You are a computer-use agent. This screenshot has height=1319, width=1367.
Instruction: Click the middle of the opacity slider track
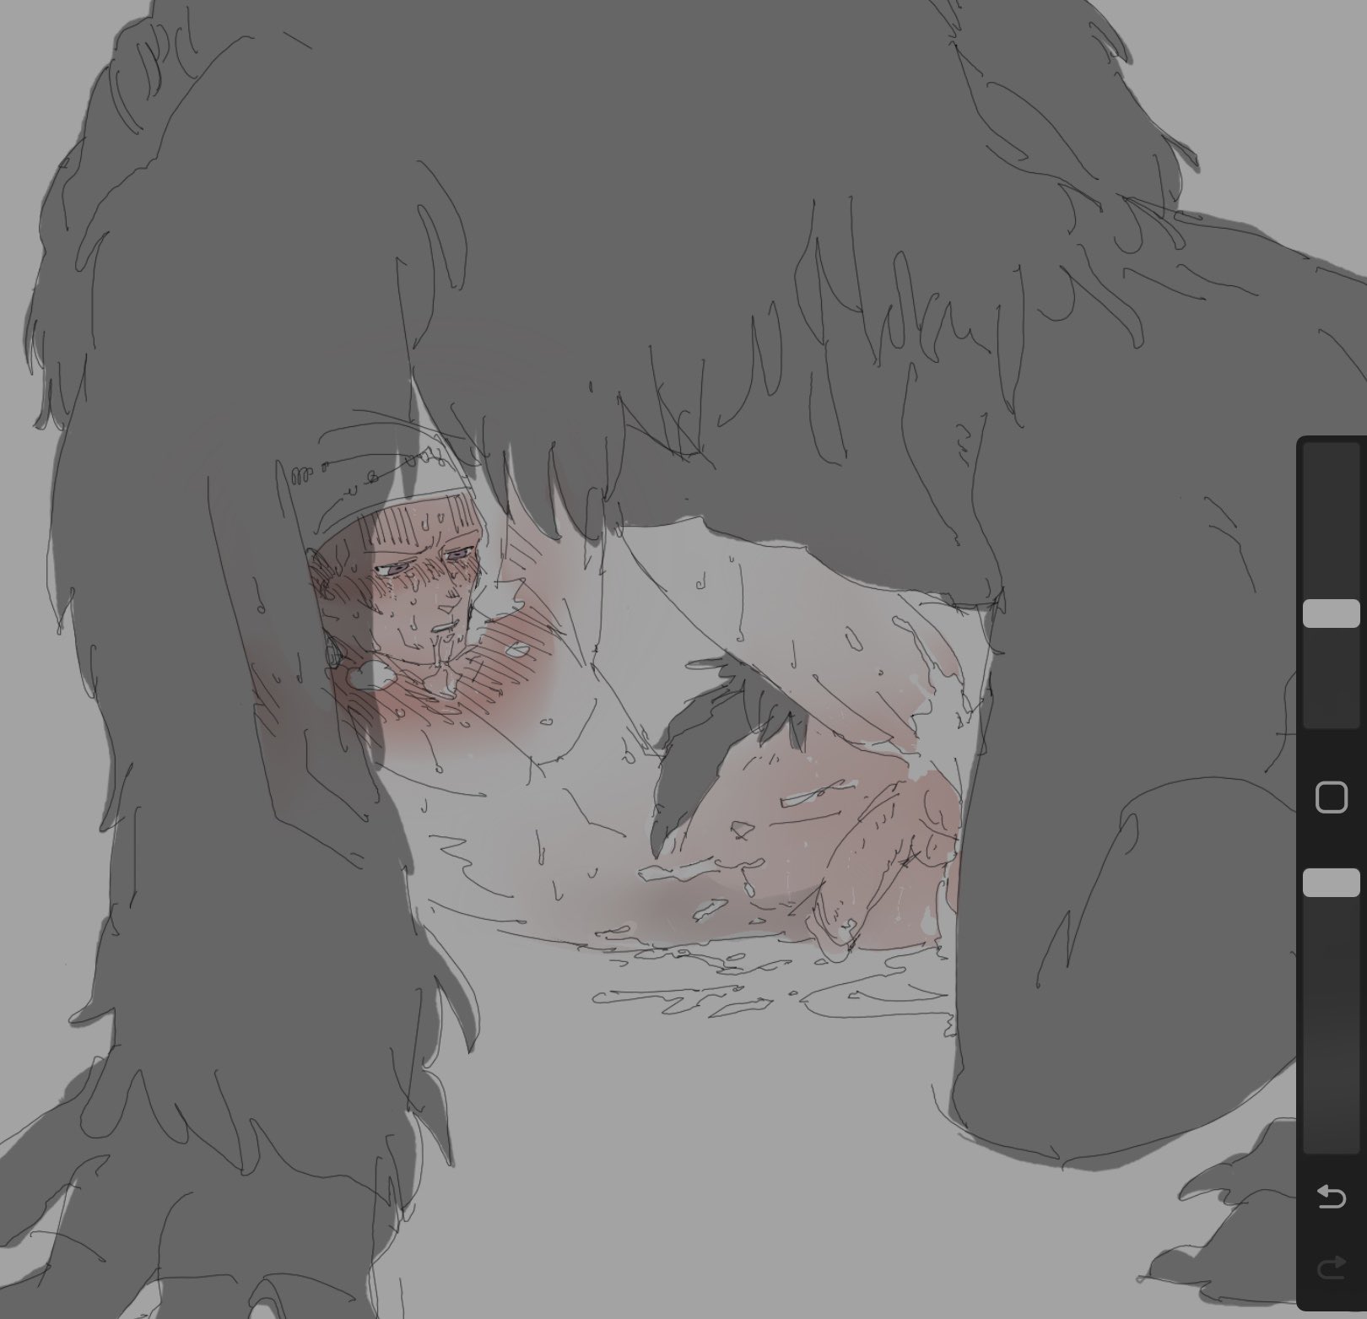[1331, 1013]
